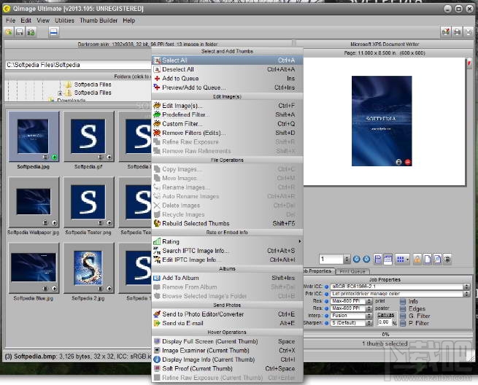The height and width of the screenshot is (385, 478).
Task: Switch to the Print Queue tab
Action: (x=351, y=271)
